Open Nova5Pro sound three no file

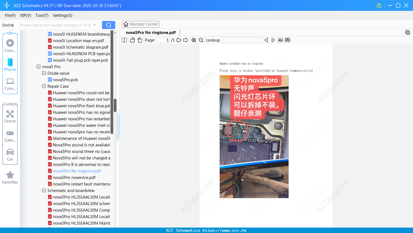coord(79,151)
